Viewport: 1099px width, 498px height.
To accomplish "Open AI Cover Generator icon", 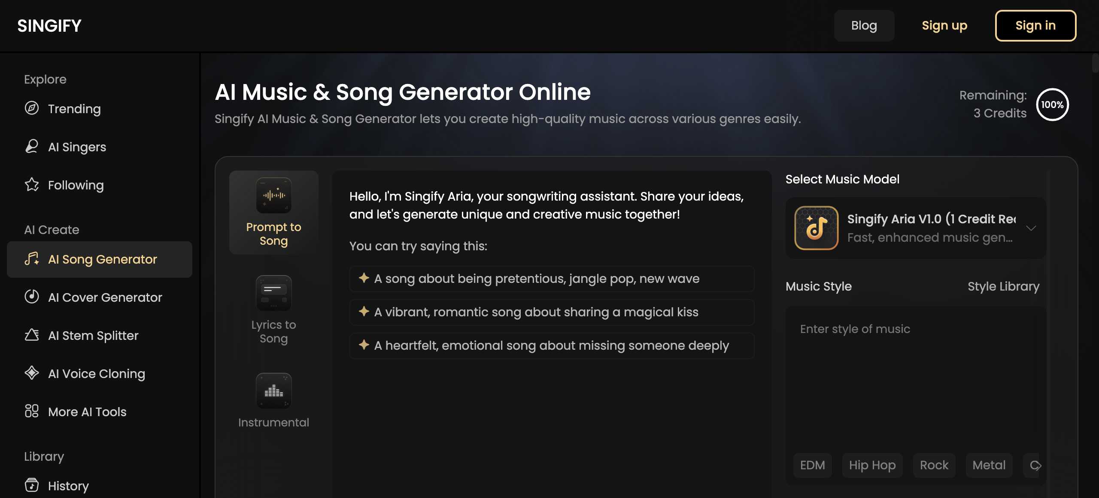I will [32, 297].
